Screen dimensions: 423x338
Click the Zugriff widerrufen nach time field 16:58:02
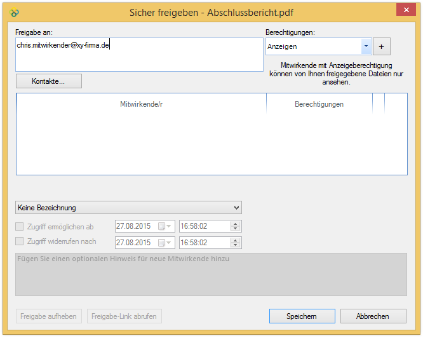pos(210,243)
